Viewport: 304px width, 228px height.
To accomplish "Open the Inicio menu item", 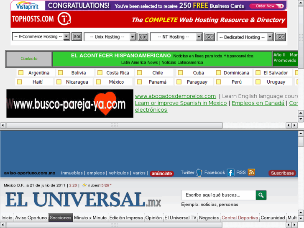I will pyautogui.click(x=7, y=218).
